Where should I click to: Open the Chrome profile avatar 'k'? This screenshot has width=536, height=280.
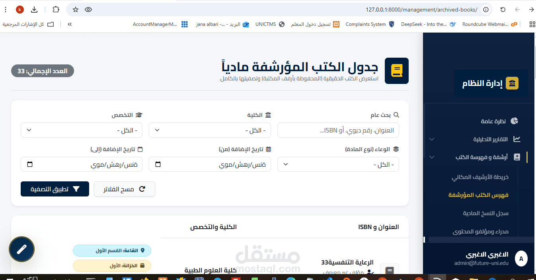click(x=20, y=10)
